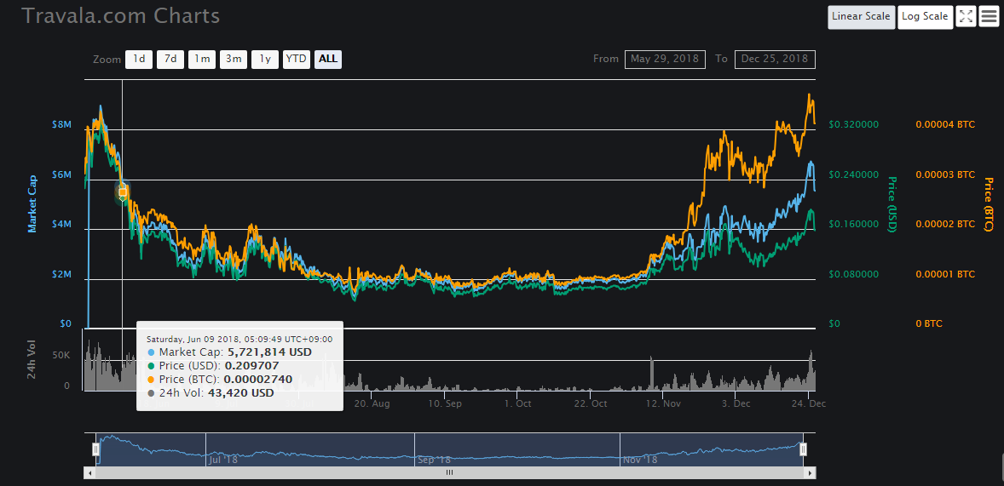This screenshot has width=1004, height=486.
Task: Set zoom range to 1d
Action: tap(139, 59)
